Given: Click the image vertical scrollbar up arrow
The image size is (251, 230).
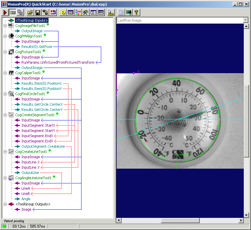Looking at the screenshot, I should tap(246, 26).
